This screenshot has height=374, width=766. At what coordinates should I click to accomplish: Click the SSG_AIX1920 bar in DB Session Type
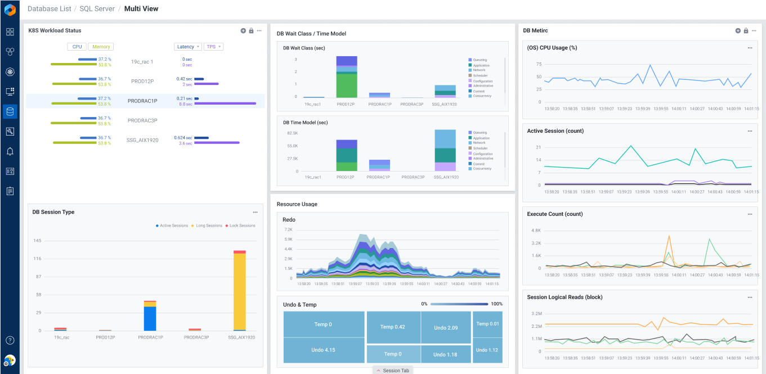240,291
